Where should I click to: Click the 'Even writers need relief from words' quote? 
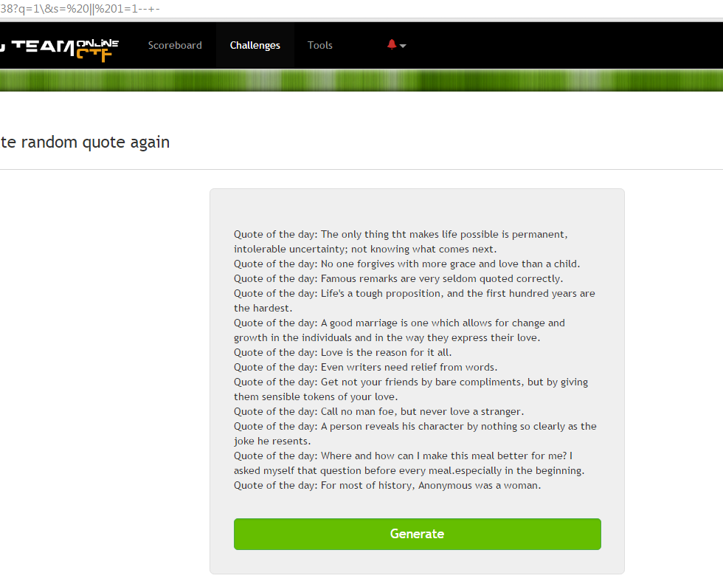[365, 367]
